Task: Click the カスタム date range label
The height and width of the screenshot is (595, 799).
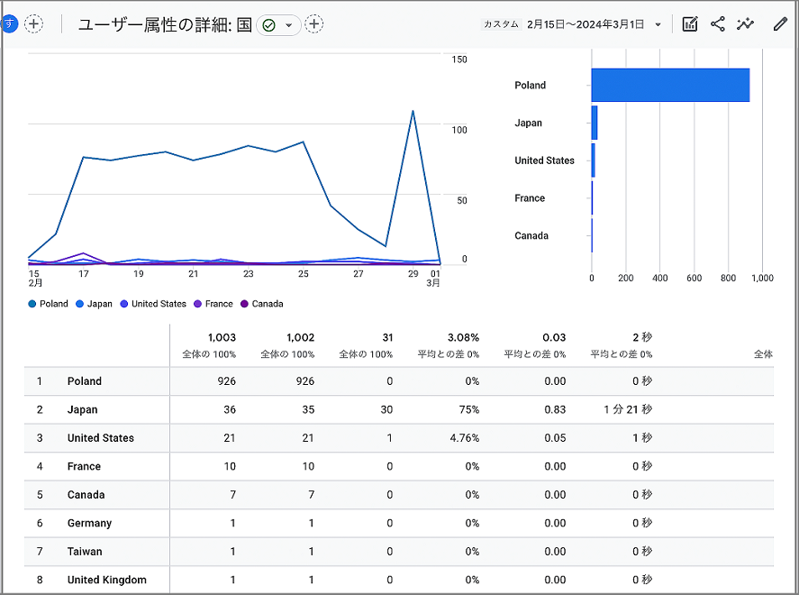Action: point(501,25)
